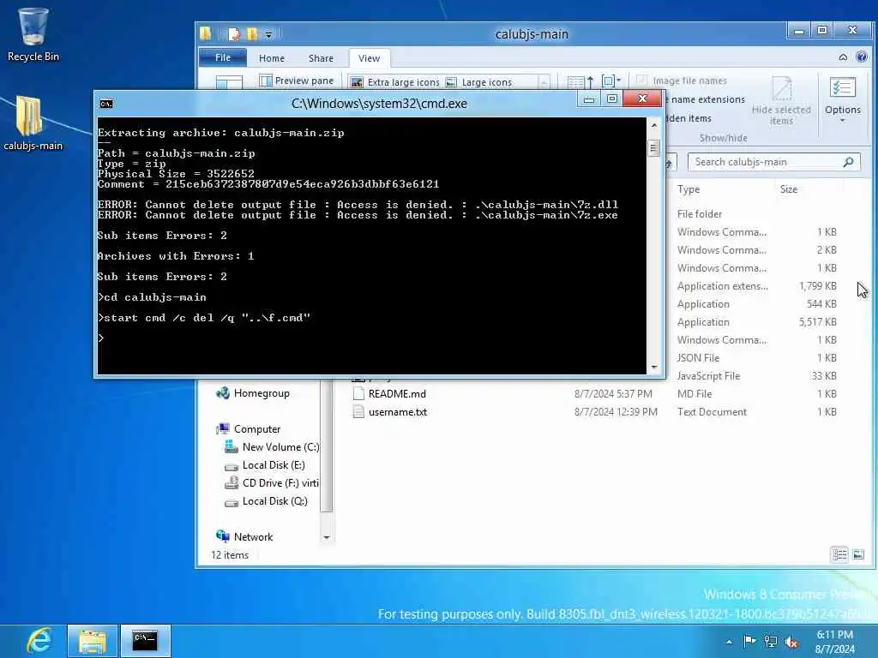The image size is (878, 658).
Task: Select the View ribbon tab
Action: click(369, 58)
